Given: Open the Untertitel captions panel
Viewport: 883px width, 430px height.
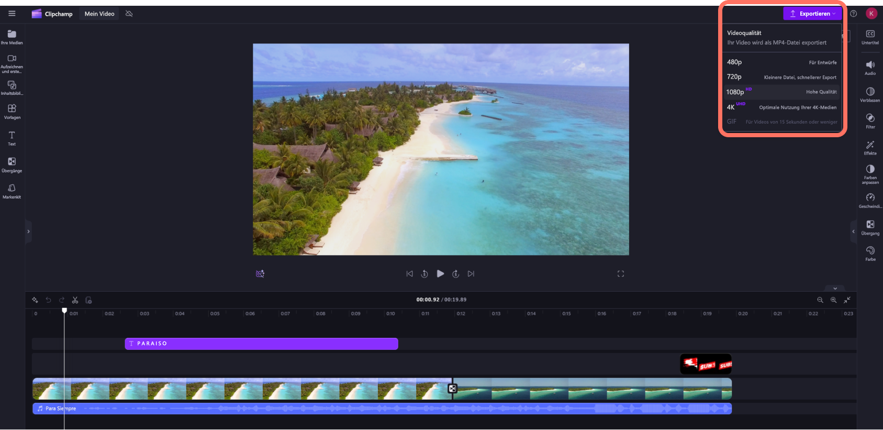Looking at the screenshot, I should pyautogui.click(x=870, y=37).
